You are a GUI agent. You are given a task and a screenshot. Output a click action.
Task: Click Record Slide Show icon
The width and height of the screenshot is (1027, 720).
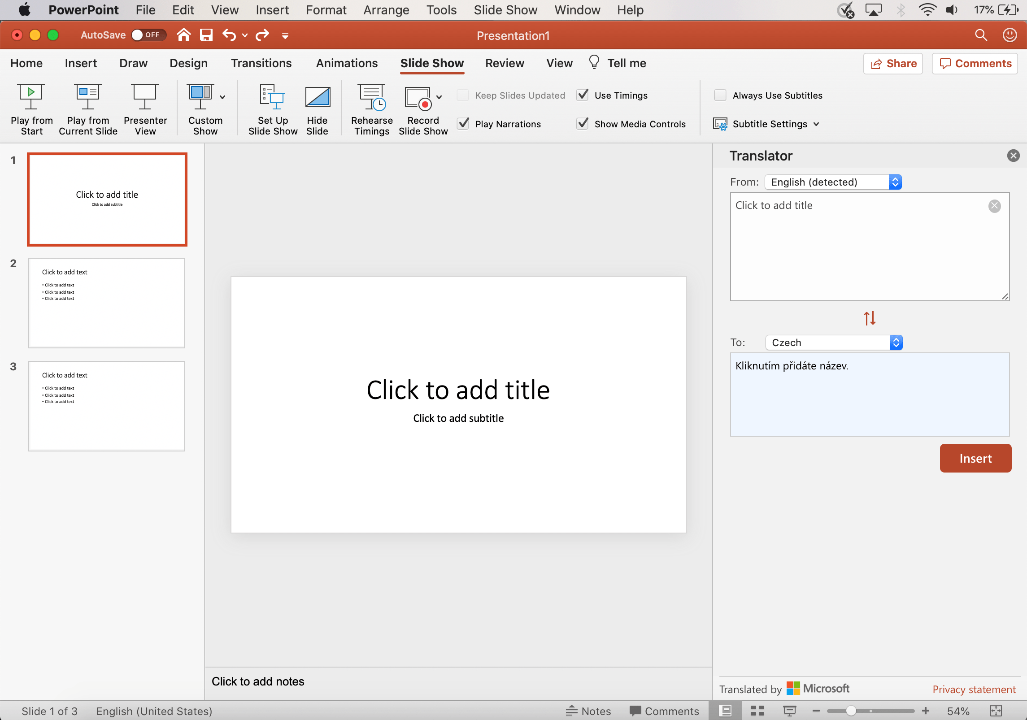418,97
